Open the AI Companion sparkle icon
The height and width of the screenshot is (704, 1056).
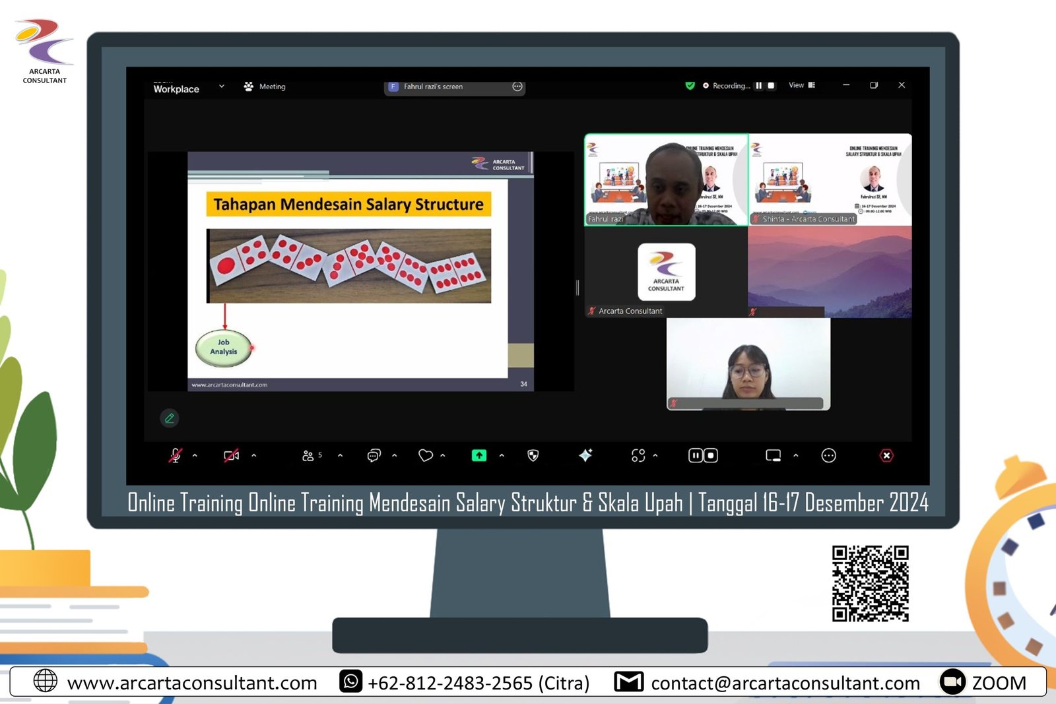[585, 455]
